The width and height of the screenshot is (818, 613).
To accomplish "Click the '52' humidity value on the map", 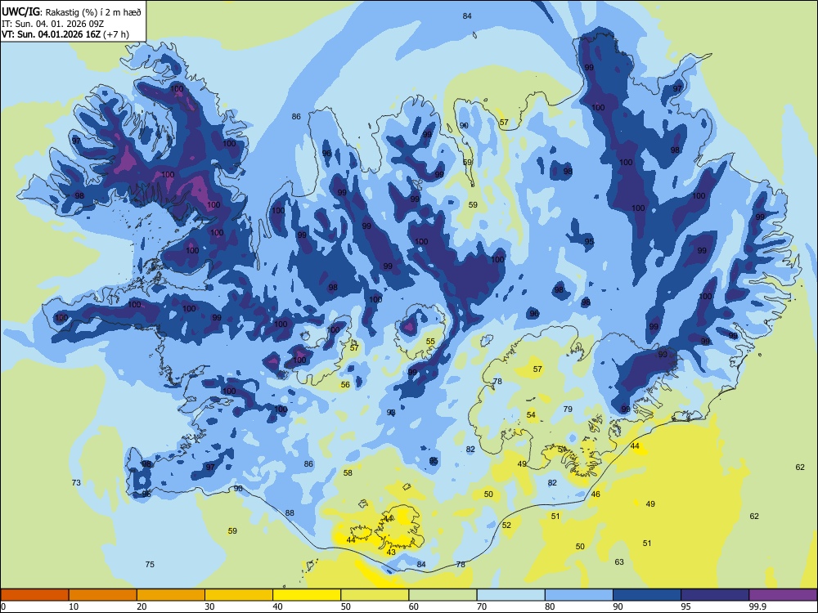I will [x=506, y=525].
